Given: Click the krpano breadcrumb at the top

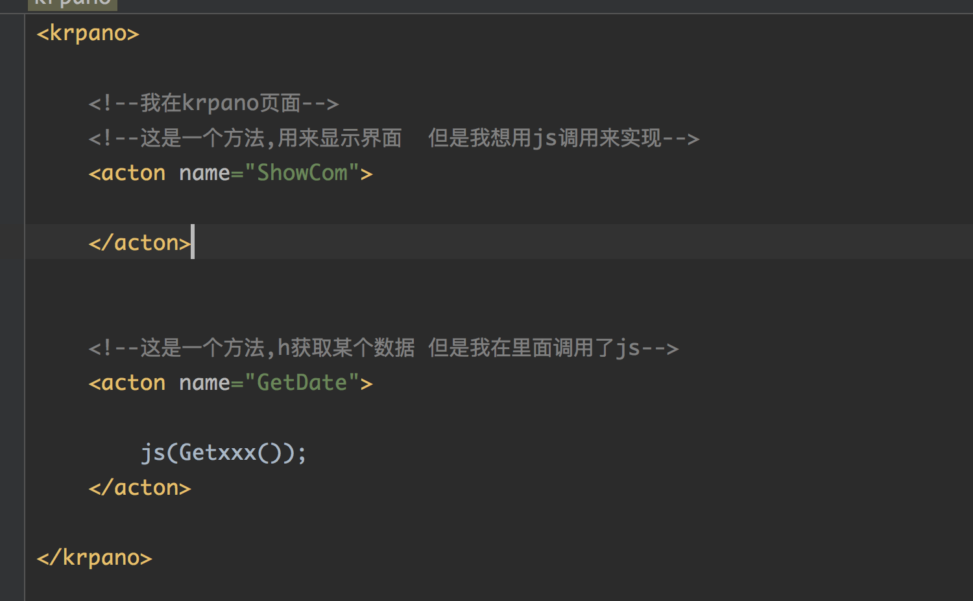Looking at the screenshot, I should [72, 4].
